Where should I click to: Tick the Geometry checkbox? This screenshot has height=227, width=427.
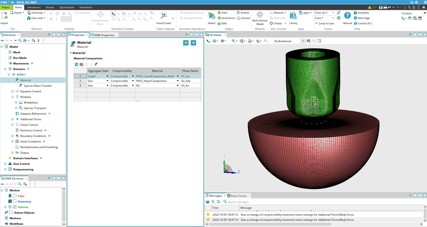point(15,201)
